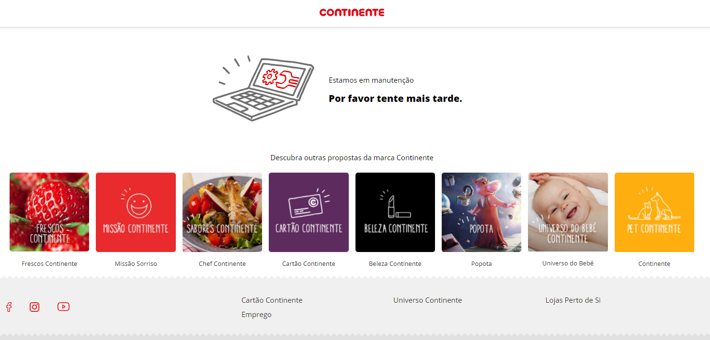Click the Beleza Continente caption text

pos(395,264)
